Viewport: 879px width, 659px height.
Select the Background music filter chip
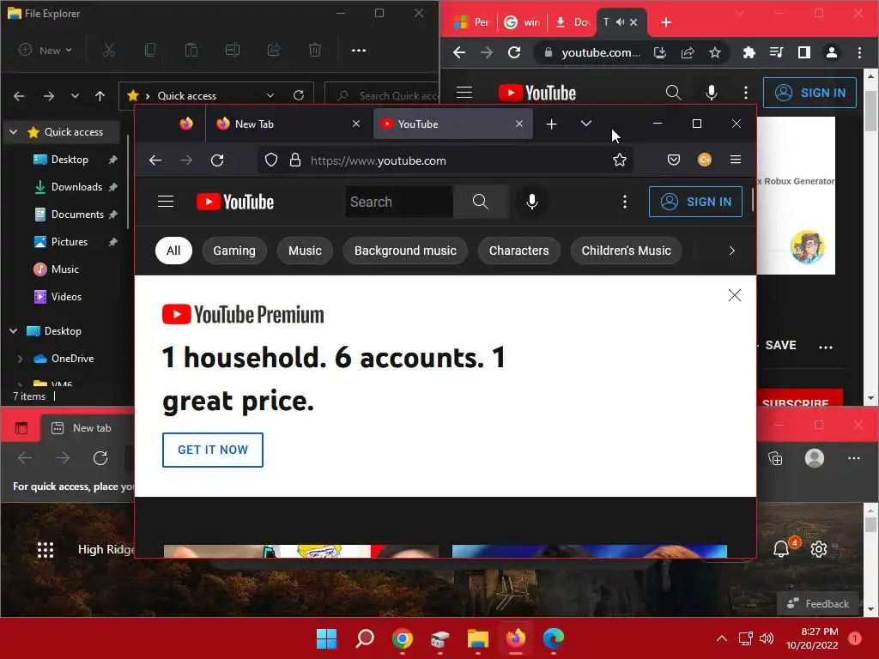405,251
